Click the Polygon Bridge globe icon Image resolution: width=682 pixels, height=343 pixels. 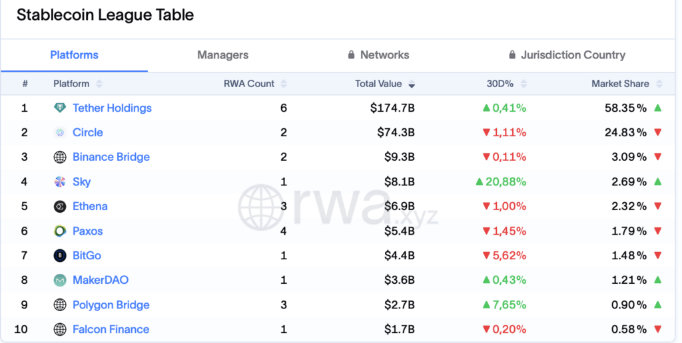60,304
